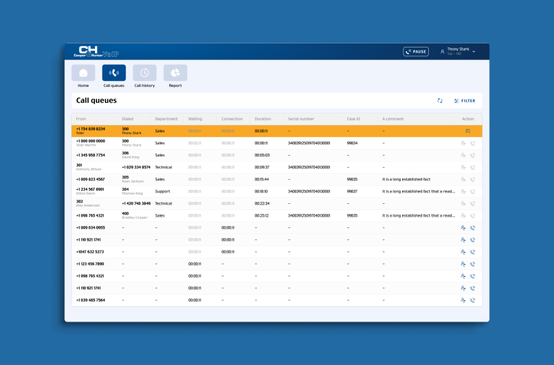Open Case ID 99834 entry
Viewport: 554px width, 365px height.
click(352, 143)
